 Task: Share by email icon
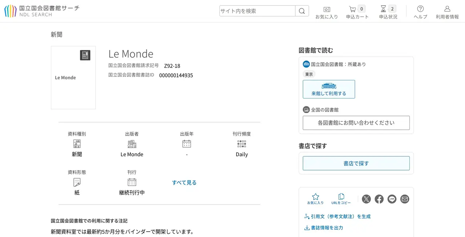(x=405, y=199)
